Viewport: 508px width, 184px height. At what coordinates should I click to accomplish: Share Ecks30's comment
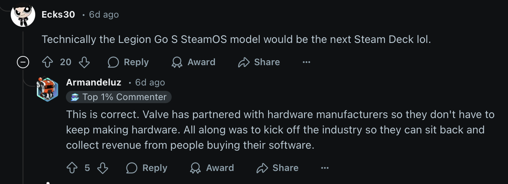point(259,62)
